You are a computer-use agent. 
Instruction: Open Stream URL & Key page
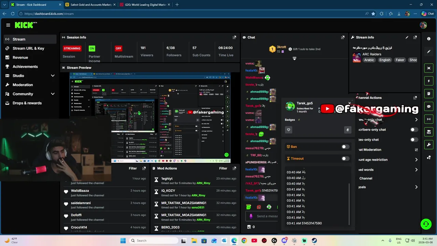coord(30,49)
